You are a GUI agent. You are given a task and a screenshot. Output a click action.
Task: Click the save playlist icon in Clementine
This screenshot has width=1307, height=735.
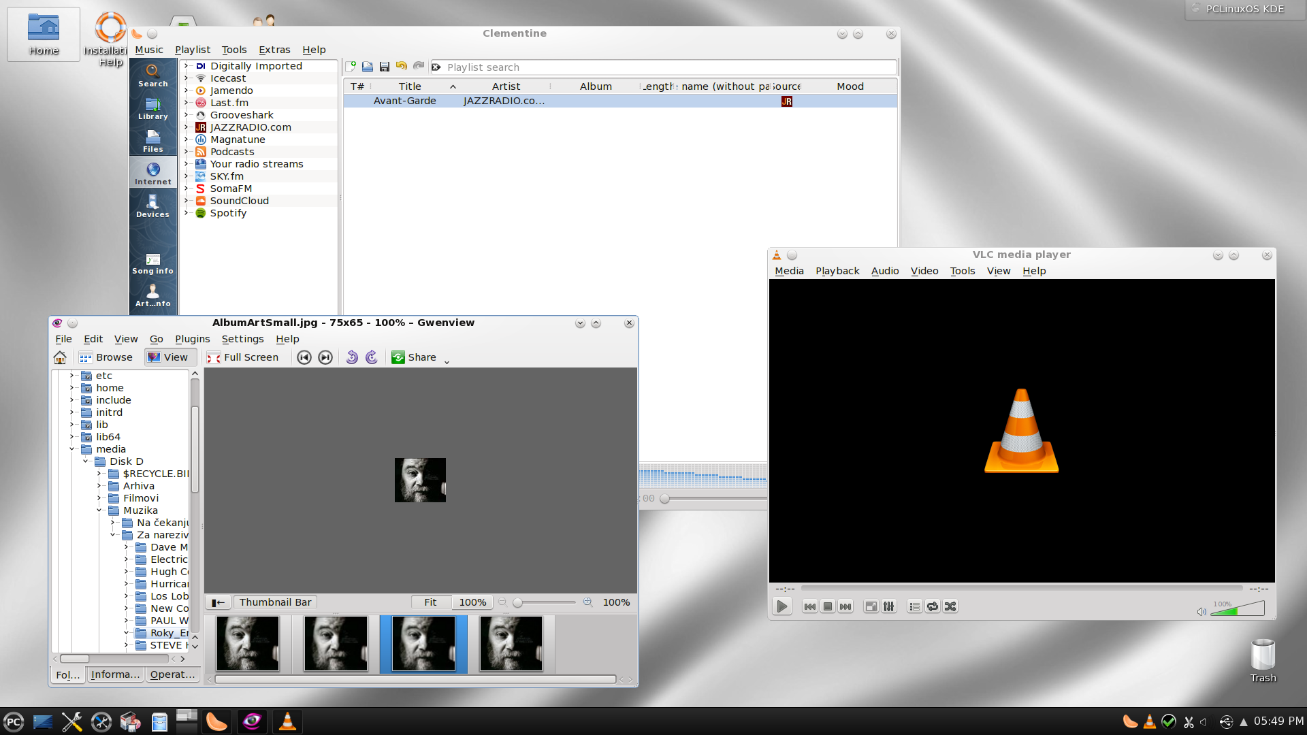click(x=385, y=67)
